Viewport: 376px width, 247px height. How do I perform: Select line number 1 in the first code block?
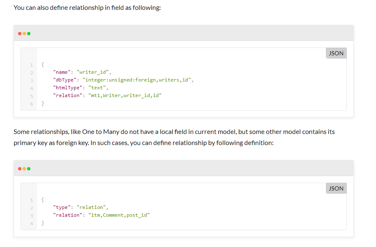point(31,65)
